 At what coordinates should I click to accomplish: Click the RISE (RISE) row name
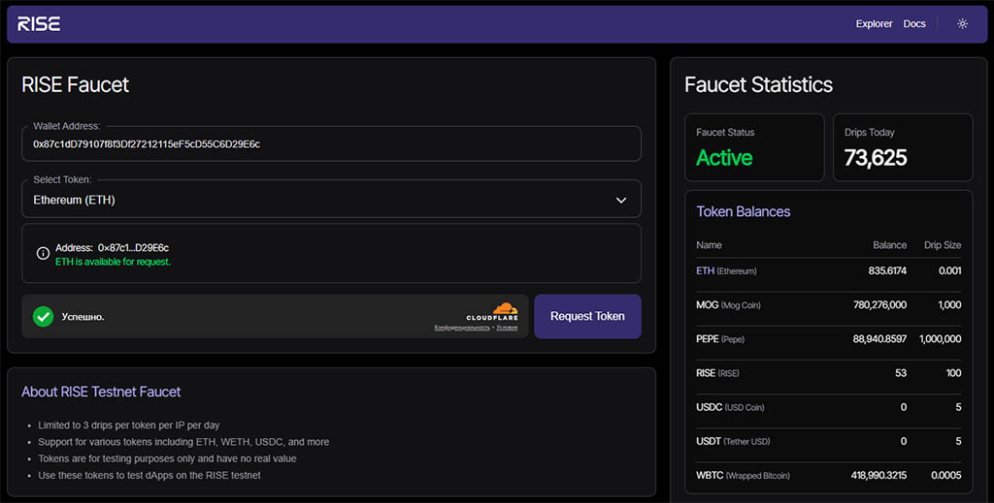717,373
